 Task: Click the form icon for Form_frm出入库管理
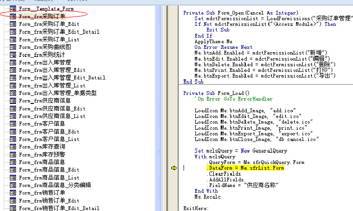tap(13, 63)
